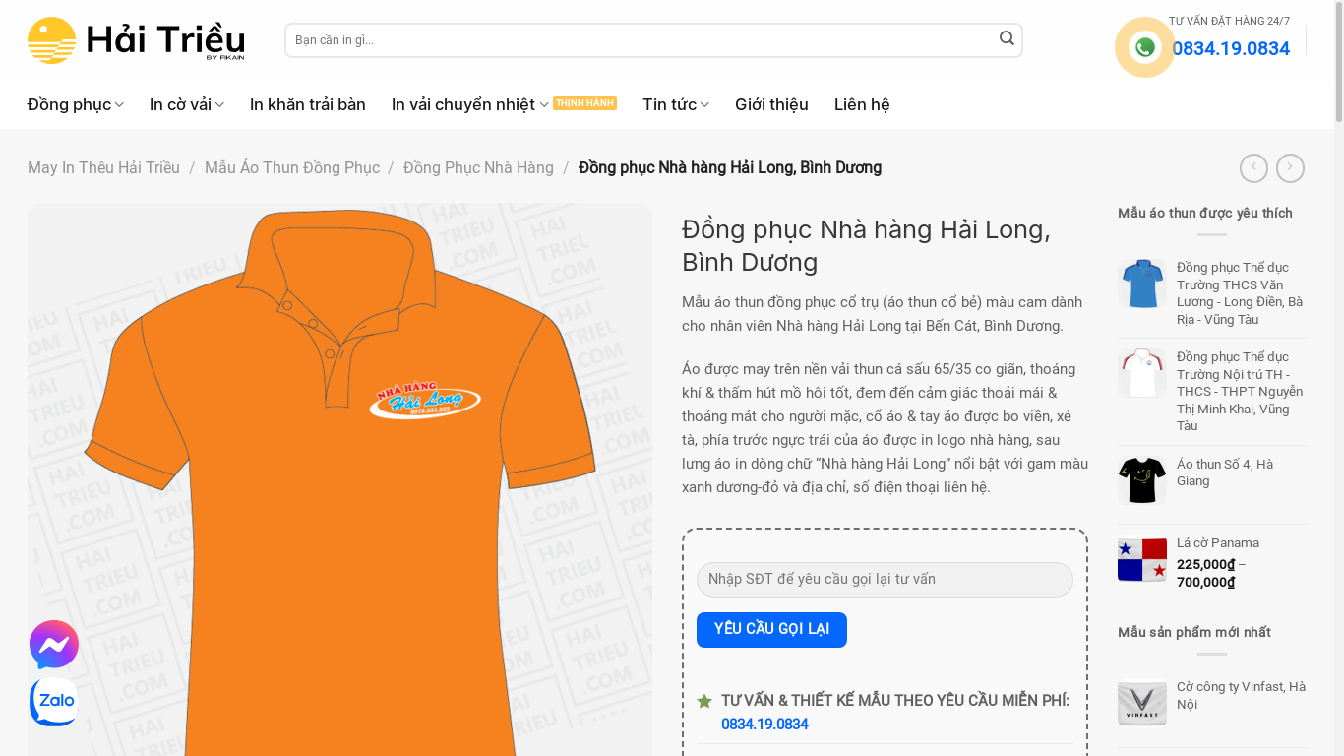Open blue polo shirt thumbnail
Image resolution: width=1344 pixels, height=756 pixels.
pyautogui.click(x=1142, y=283)
